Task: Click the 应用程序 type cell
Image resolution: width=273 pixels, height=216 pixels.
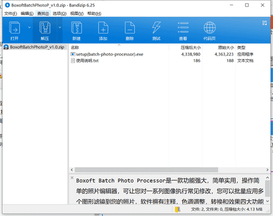Action: [x=245, y=54]
